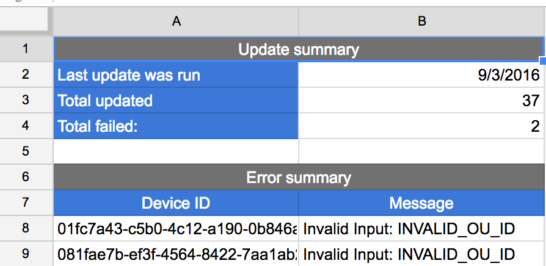Select row 8 header
Viewport: 546px width, 266px height.
[x=26, y=228]
